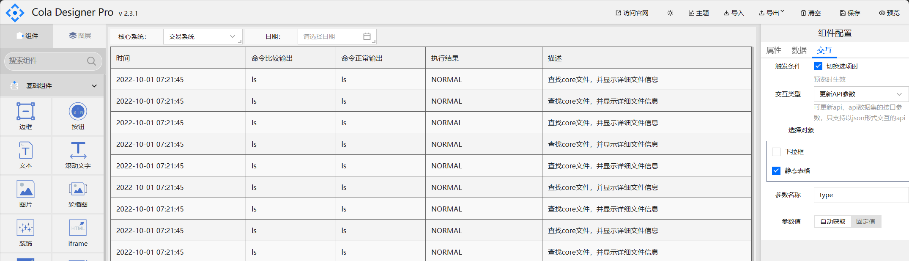
Task: Click the 搜索组件 search input field
Action: [47, 61]
